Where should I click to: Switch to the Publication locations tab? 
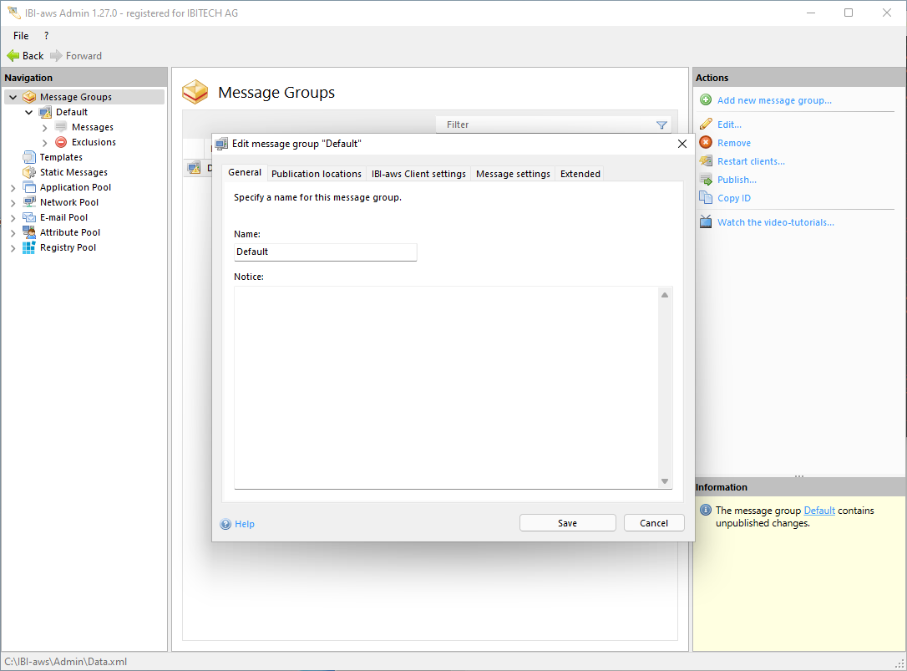(316, 174)
